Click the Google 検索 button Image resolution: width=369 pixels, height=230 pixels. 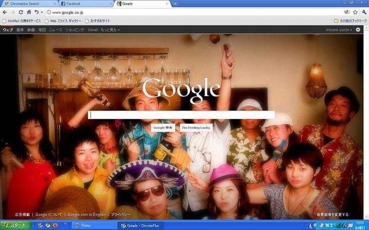pyautogui.click(x=163, y=128)
